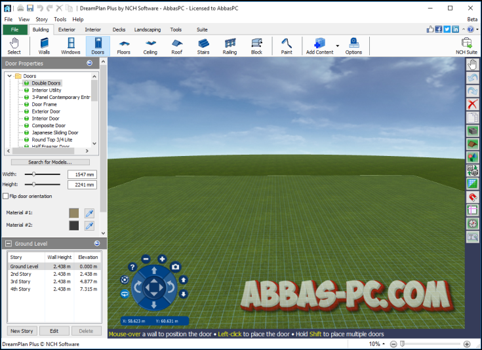The image size is (482, 350).
Task: Choose the Windows tool
Action: [71, 46]
